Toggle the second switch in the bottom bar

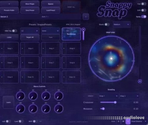(x=21, y=121)
